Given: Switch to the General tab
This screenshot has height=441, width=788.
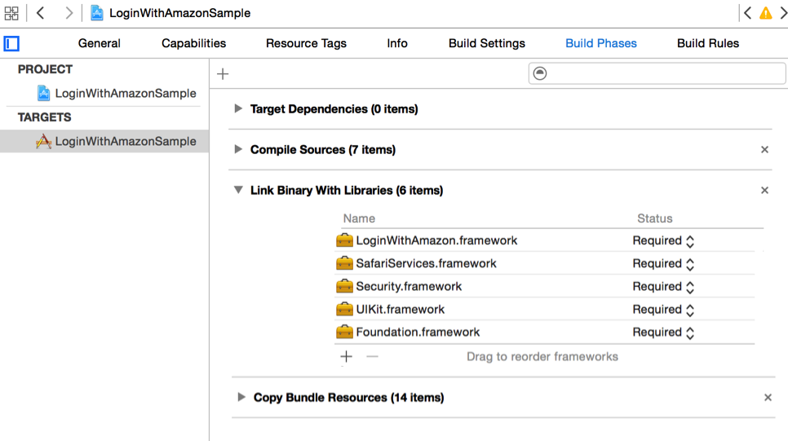Looking at the screenshot, I should point(99,43).
